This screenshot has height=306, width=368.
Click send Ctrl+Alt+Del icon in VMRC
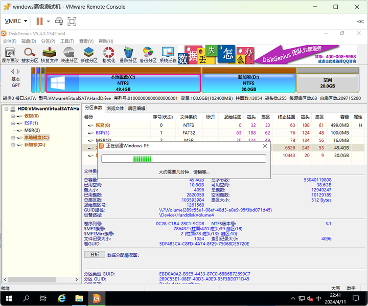59,21
